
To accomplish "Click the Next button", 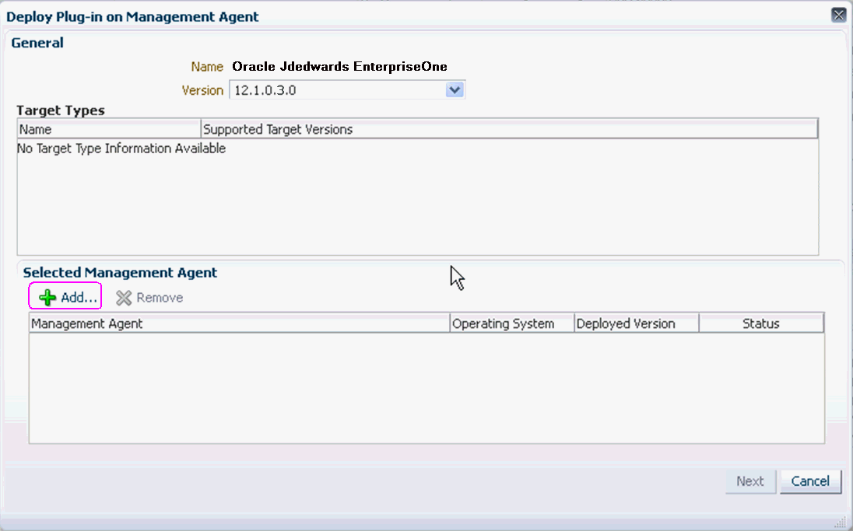I will tap(750, 481).
